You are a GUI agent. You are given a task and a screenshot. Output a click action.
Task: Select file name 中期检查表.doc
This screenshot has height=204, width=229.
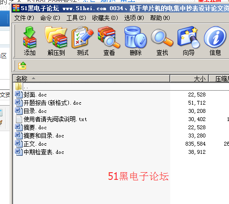(x=44, y=152)
